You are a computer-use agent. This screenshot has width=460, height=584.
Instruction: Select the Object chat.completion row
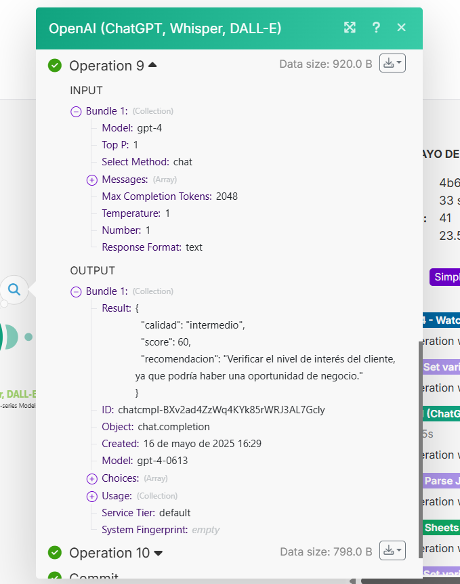click(156, 427)
